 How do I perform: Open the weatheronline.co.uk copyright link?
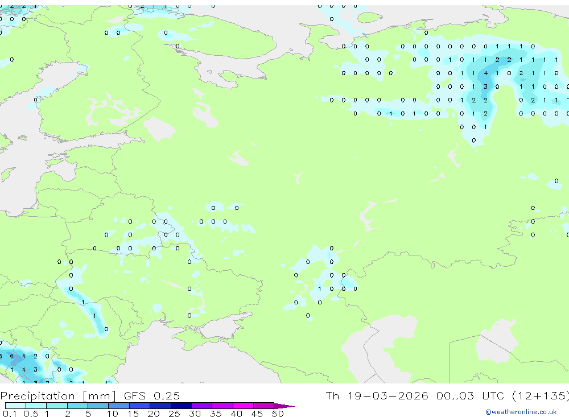521,412
